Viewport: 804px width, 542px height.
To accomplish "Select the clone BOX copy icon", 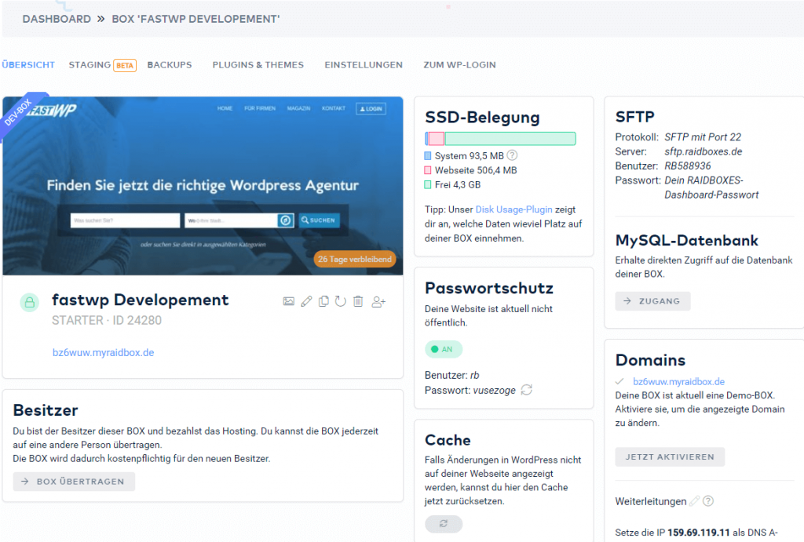I will pos(323,300).
